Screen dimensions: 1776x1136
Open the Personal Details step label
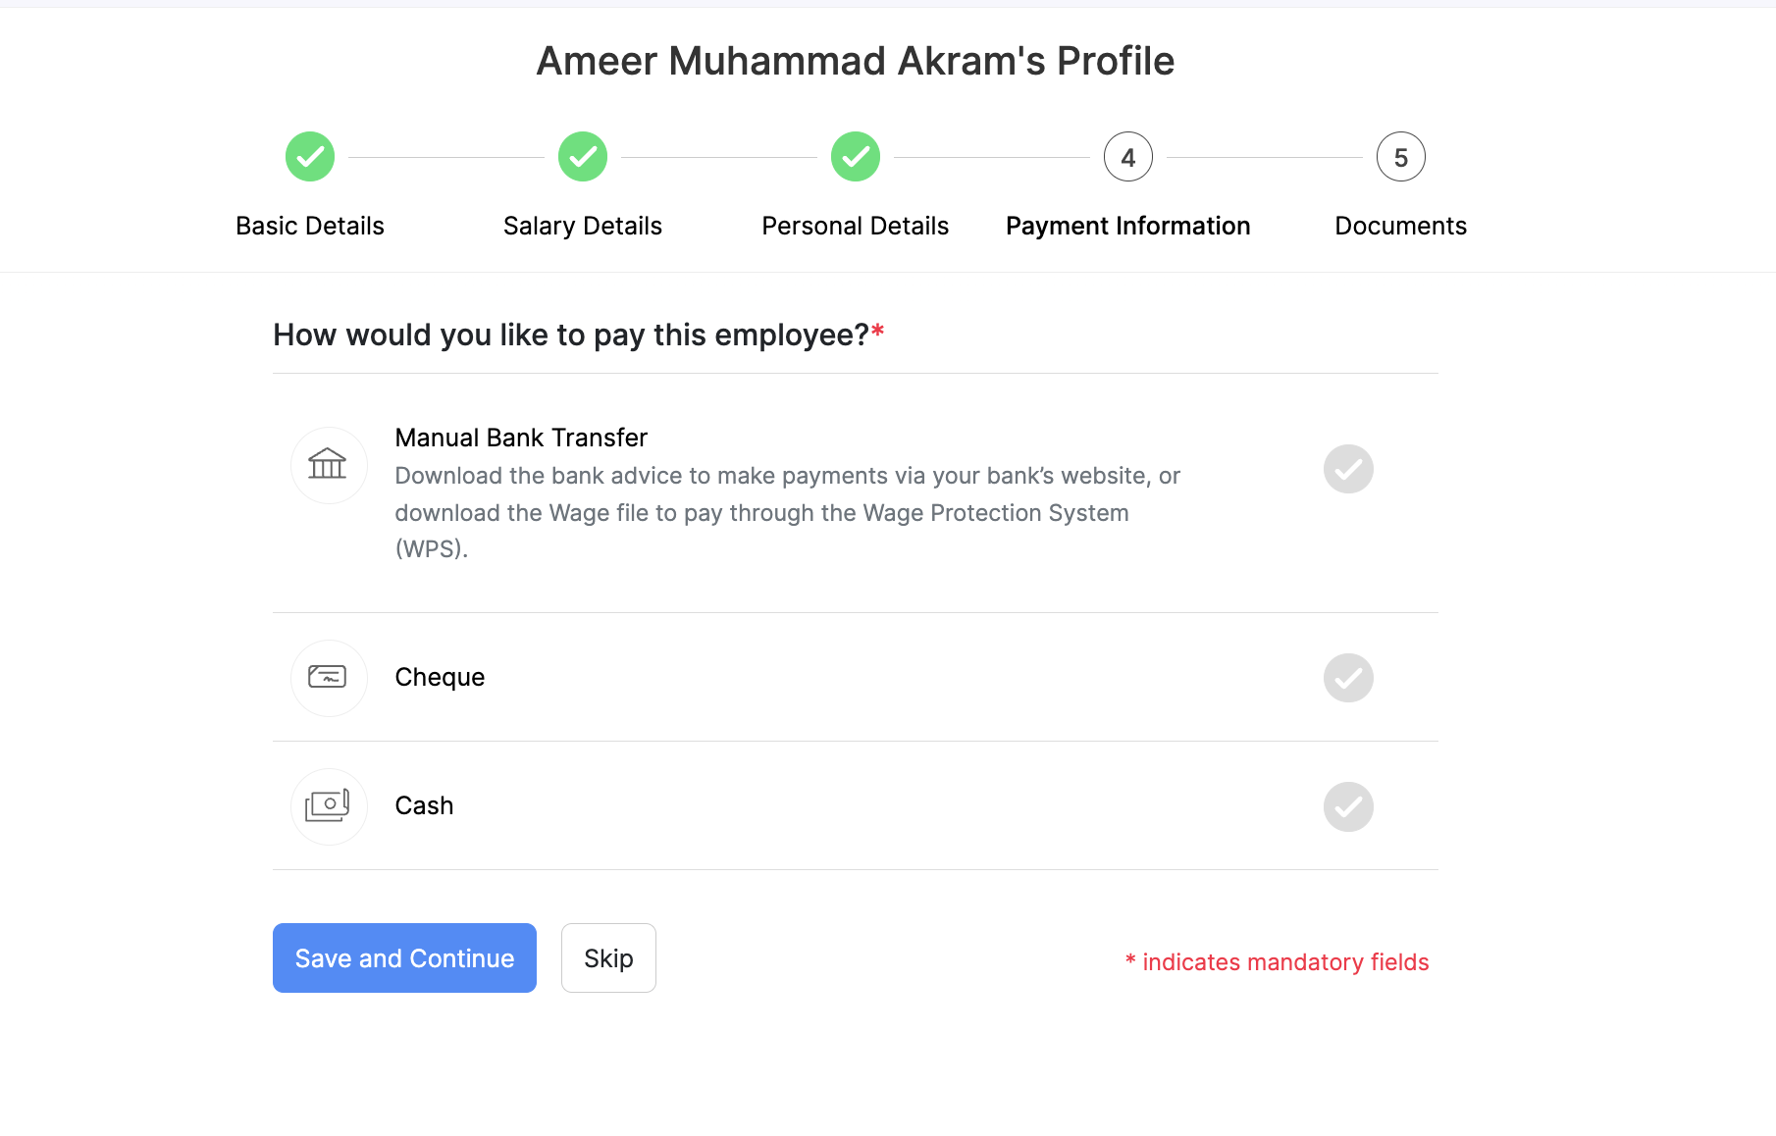(856, 226)
